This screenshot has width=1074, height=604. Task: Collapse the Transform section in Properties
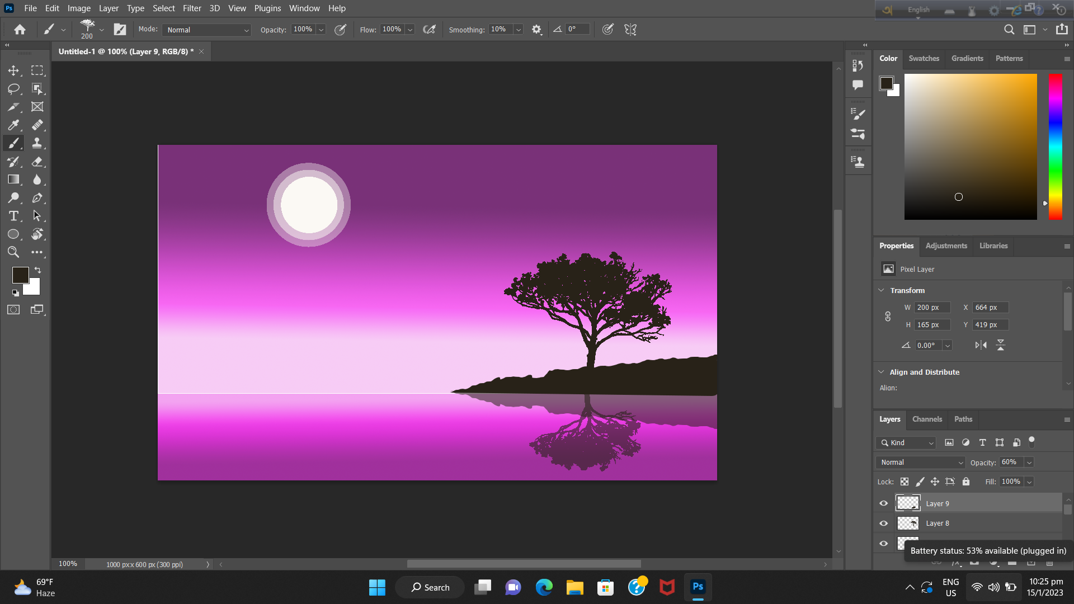[882, 290]
